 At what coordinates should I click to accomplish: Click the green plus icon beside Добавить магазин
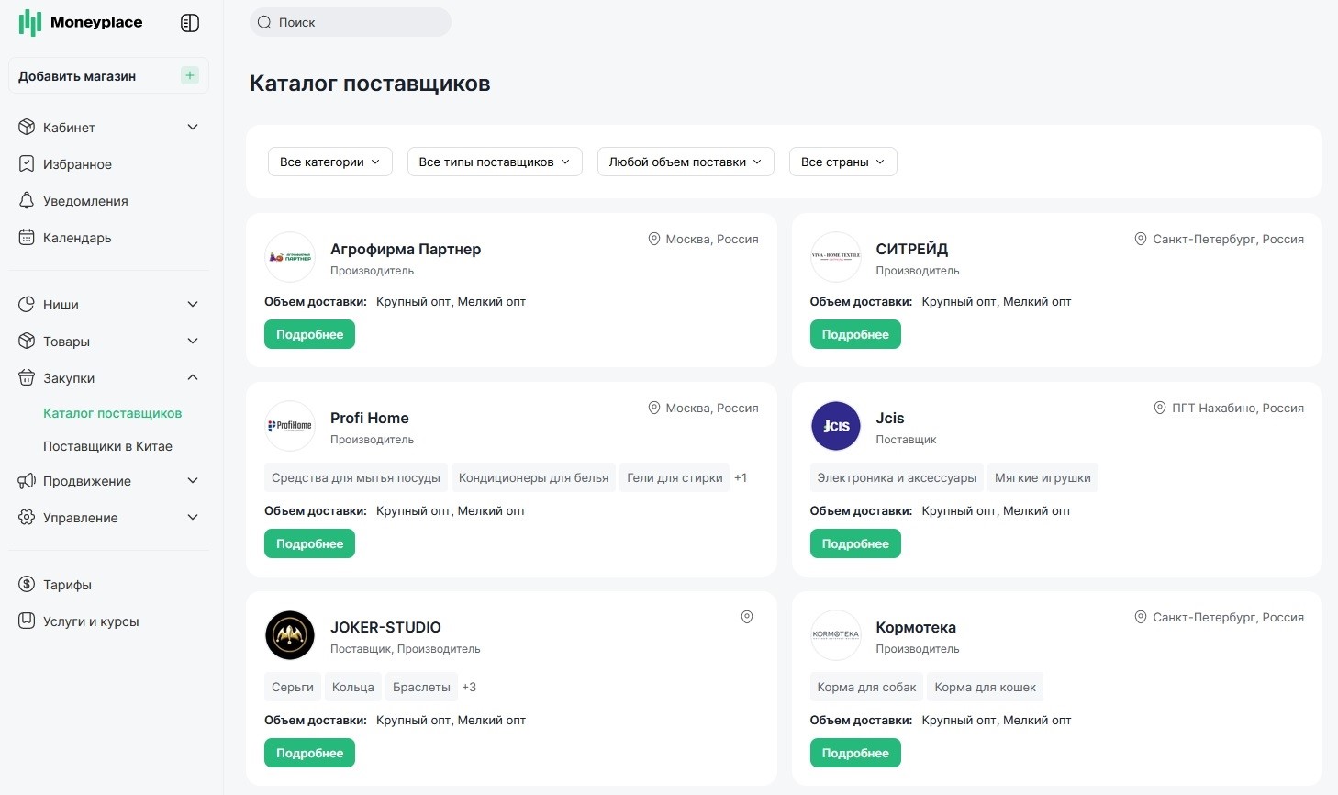coord(190,75)
